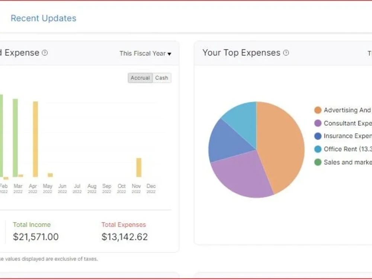The width and height of the screenshot is (372, 279).
Task: Click the cyan Office Rent pie slice
Action: (x=246, y=119)
